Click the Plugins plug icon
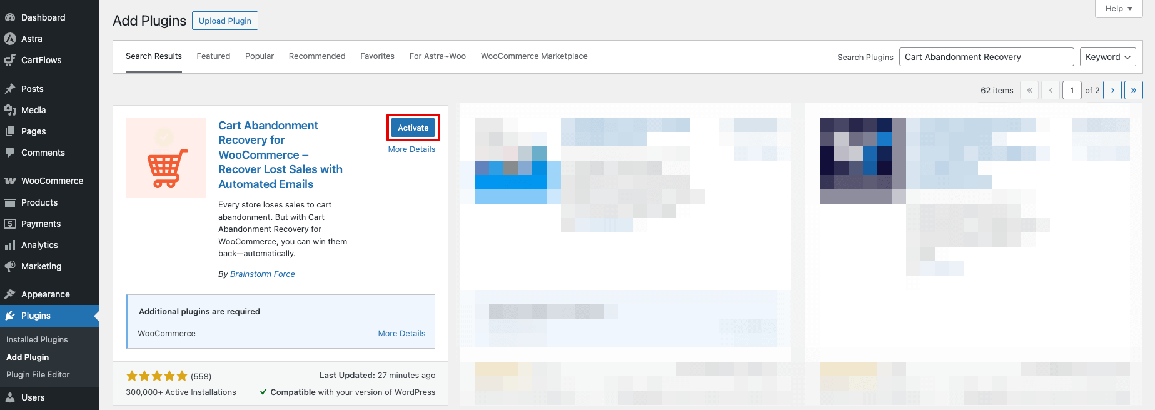 coord(10,316)
